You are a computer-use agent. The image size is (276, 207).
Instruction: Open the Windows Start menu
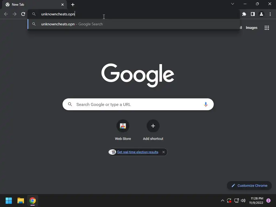pos(9,201)
